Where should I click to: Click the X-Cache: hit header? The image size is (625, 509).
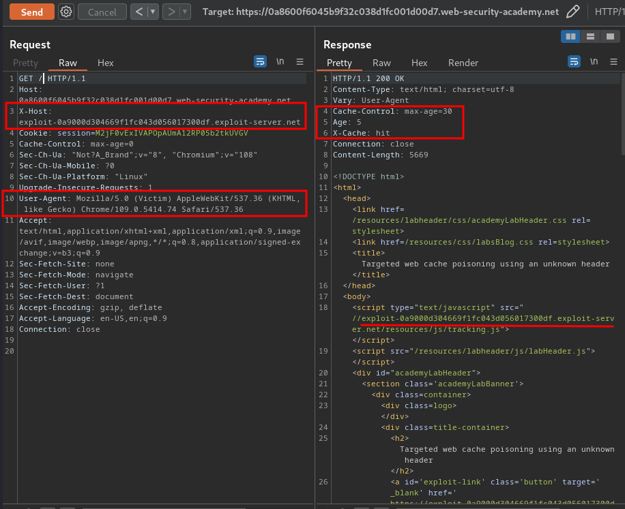(361, 133)
